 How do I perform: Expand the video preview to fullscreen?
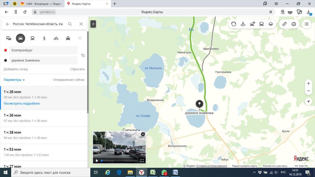pos(142,160)
